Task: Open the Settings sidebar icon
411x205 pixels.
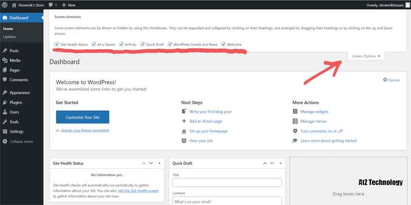Action: point(5,132)
